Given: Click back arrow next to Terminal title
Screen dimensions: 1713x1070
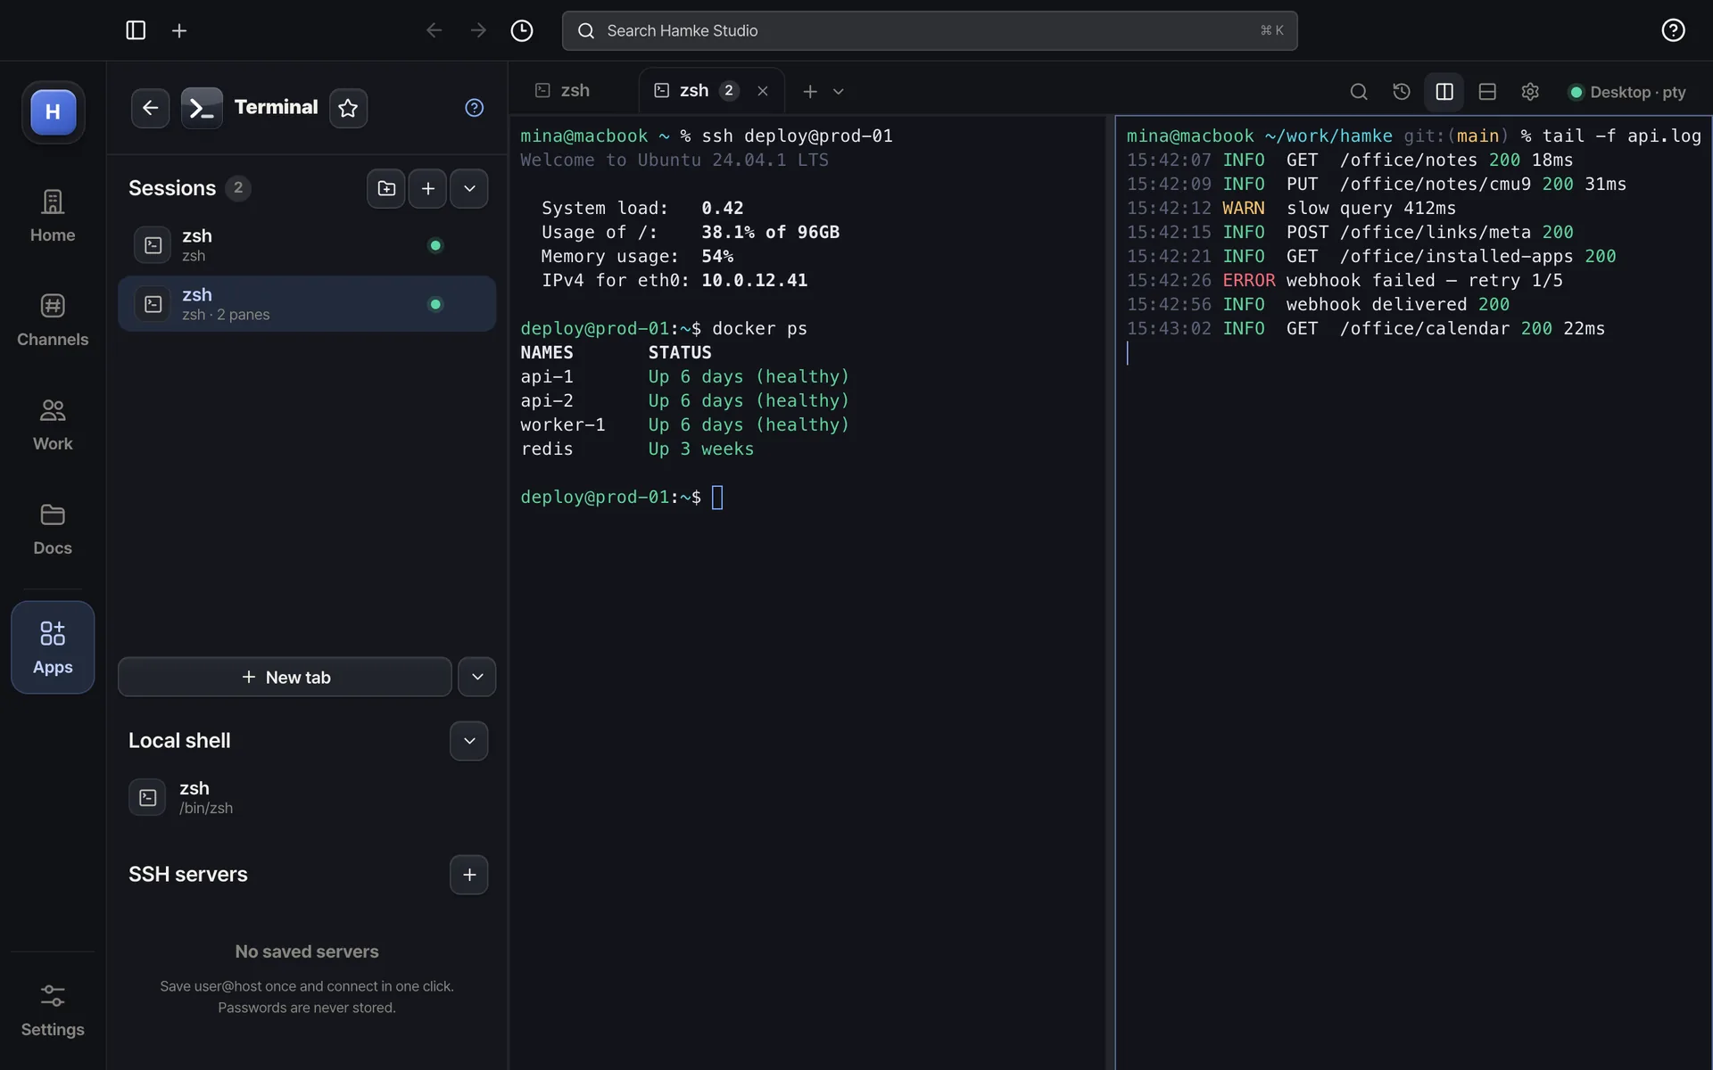Looking at the screenshot, I should pyautogui.click(x=150, y=108).
